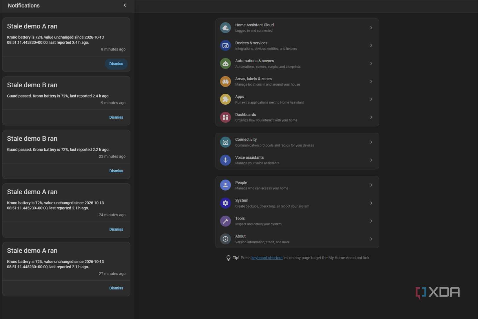Dismiss Stale demo A notification from 24 minutes ago
Viewport: 478px width, 319px height.
116,229
